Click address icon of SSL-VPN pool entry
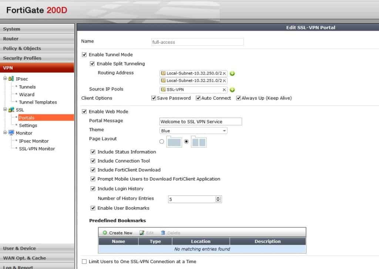The image size is (379, 269). coord(163,90)
